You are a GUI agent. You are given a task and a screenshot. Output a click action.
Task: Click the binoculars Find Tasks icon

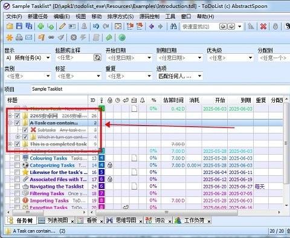pos(173,26)
